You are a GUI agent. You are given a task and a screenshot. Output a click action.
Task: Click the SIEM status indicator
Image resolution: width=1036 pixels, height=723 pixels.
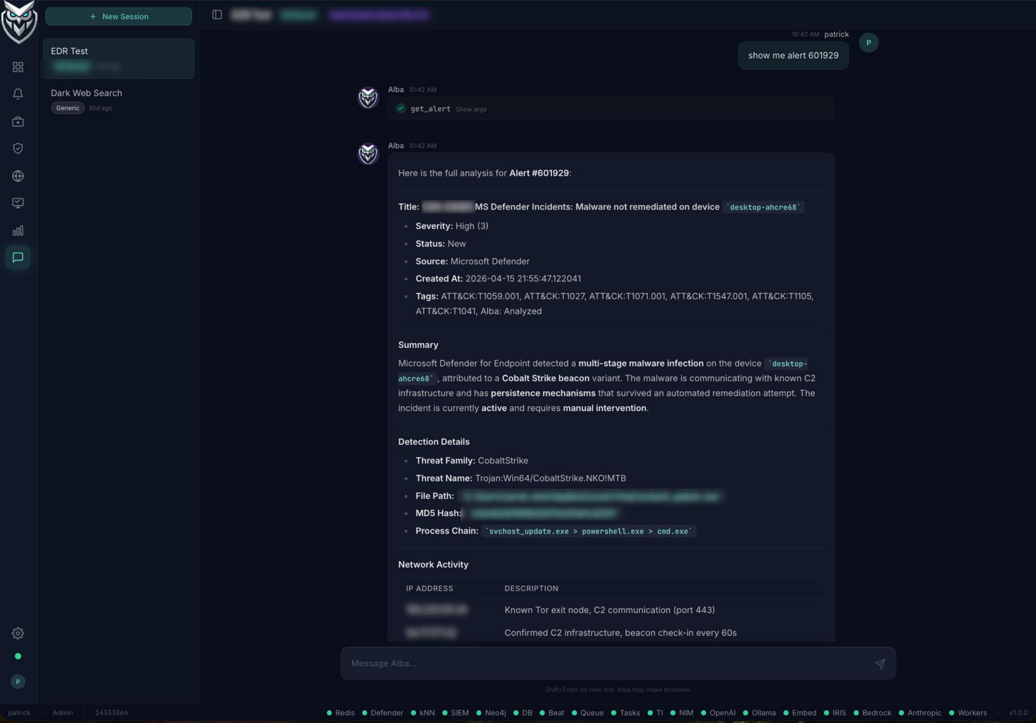455,713
